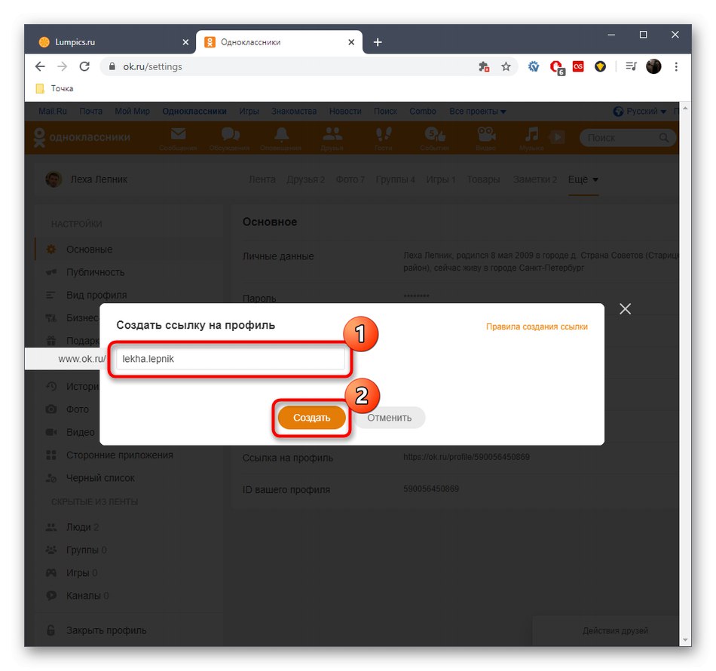This screenshot has height=671, width=716.
Task: Toggle the bookmark star in address bar
Action: pyautogui.click(x=506, y=66)
